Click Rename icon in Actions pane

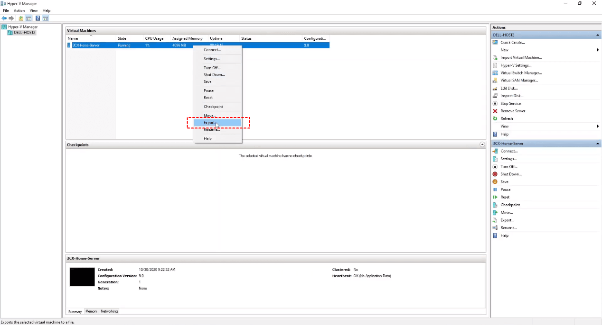495,227
